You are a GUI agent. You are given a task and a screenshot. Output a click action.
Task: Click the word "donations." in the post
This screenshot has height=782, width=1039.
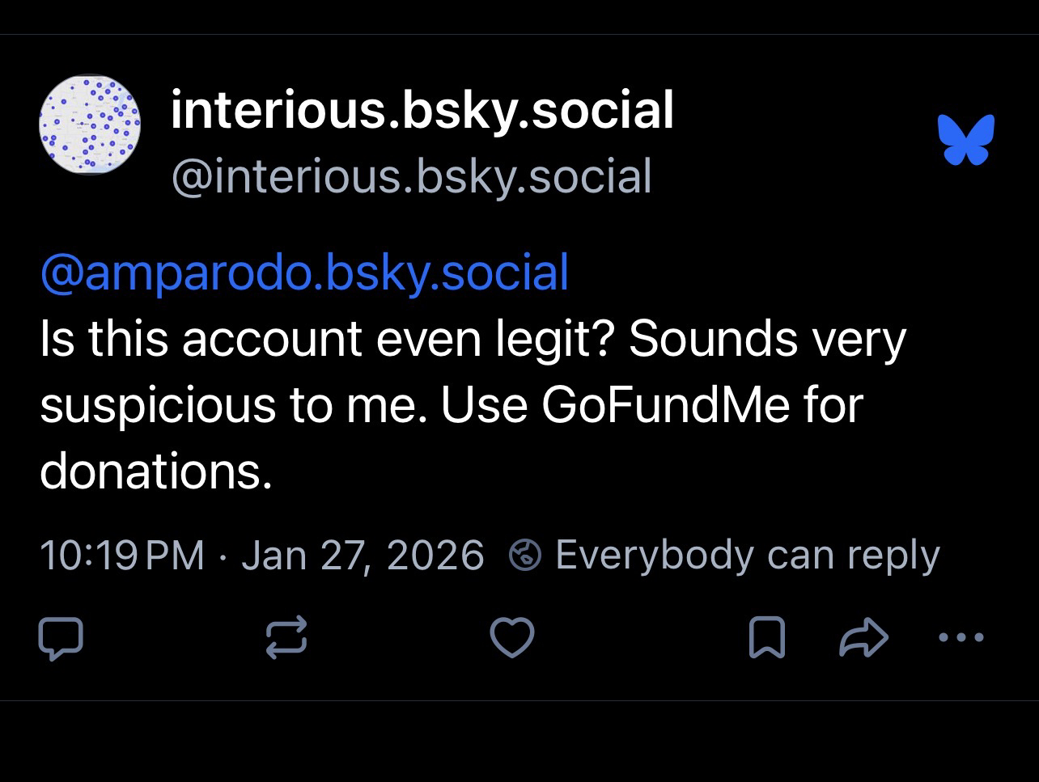pyautogui.click(x=156, y=470)
